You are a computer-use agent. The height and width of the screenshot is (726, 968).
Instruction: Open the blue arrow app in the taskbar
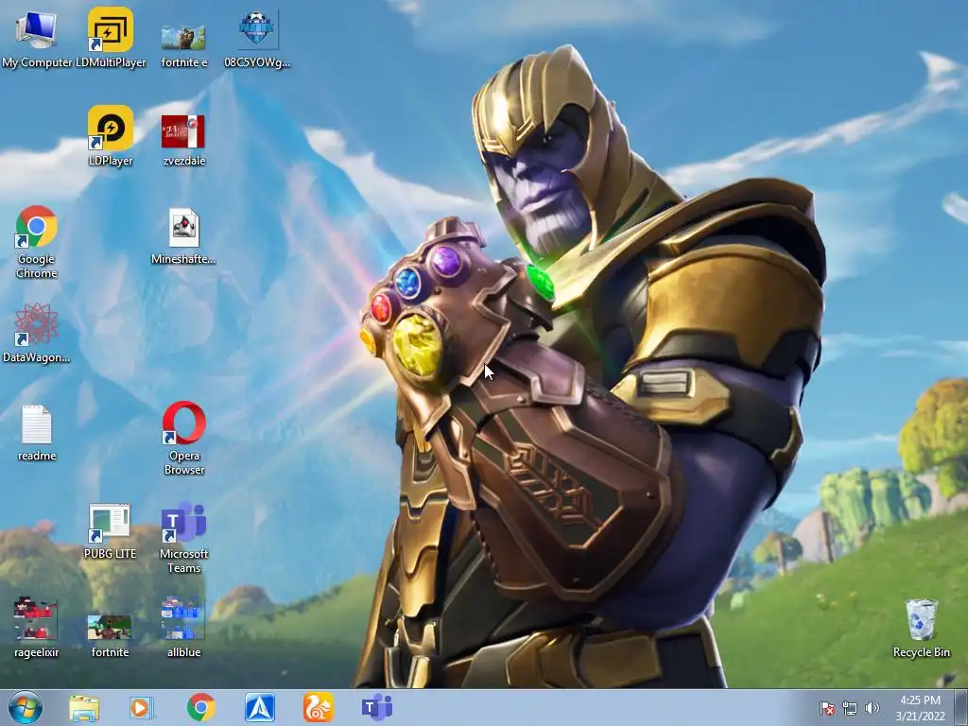point(260,707)
